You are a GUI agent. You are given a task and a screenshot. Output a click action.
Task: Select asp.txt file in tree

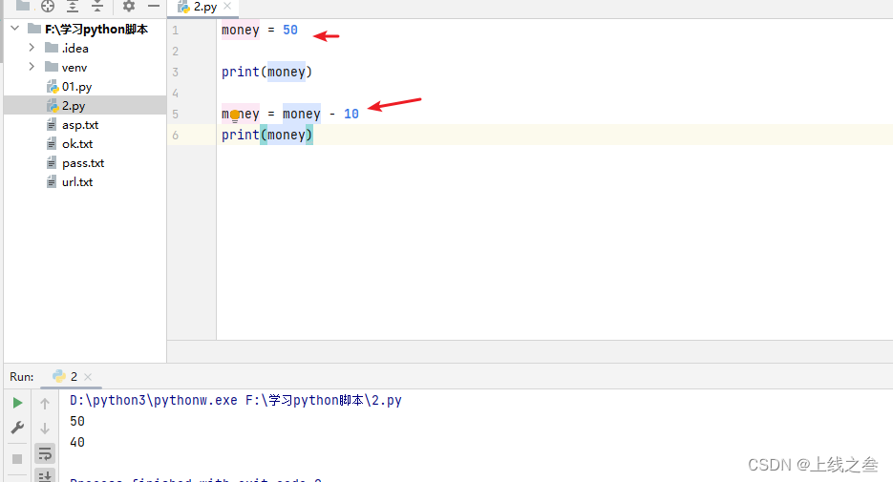tap(85, 125)
